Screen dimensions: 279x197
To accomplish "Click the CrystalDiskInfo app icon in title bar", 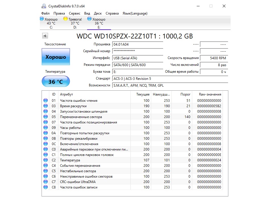I will (44, 6).
